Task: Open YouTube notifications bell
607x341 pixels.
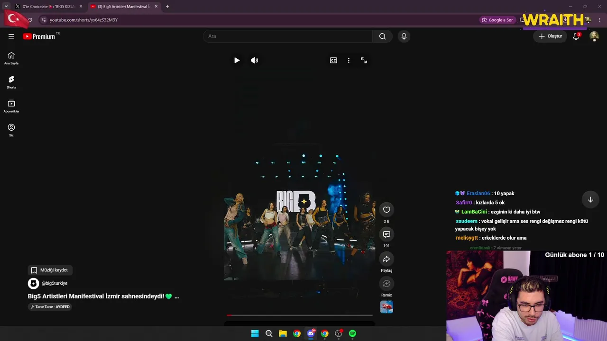Action: click(x=576, y=36)
